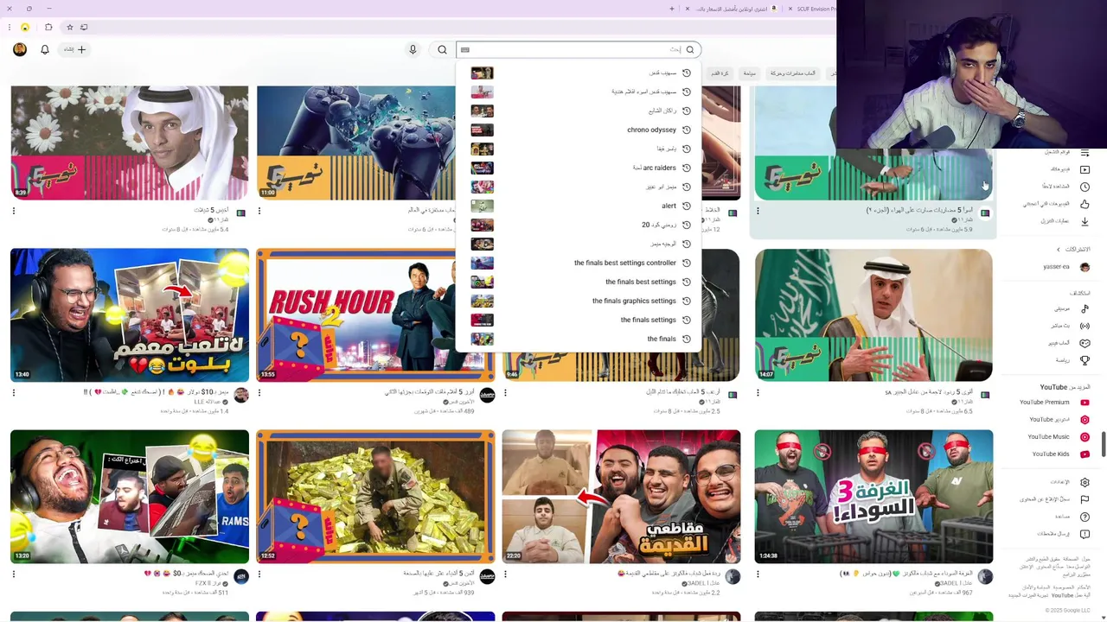Open the on-screen keyboard icon in search box
1107x622 pixels.
(464, 49)
